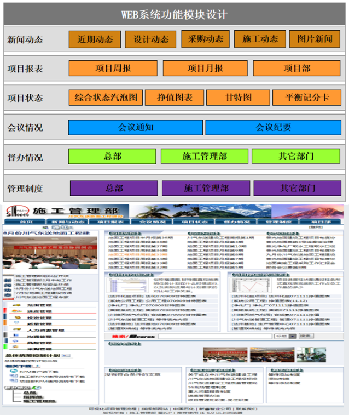
Task: Select the orange 施工动态 box
Action: 260,39
